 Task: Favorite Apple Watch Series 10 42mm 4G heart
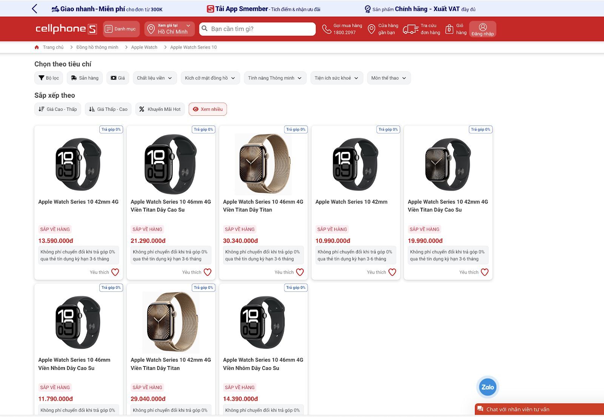coord(115,272)
